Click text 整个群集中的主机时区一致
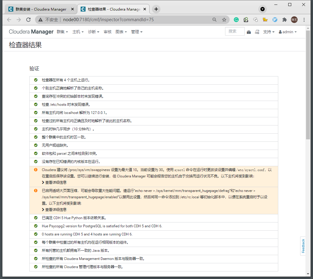The width and height of the screenshot is (313, 279). (x=64, y=137)
